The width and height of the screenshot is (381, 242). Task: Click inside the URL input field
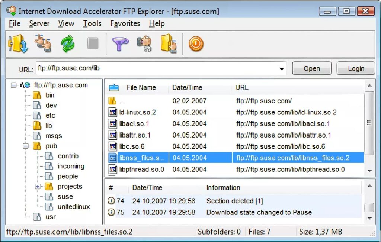pos(149,68)
